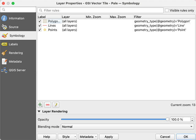Click the Help button
The height and width of the screenshot is (140, 196).
click(47, 137)
